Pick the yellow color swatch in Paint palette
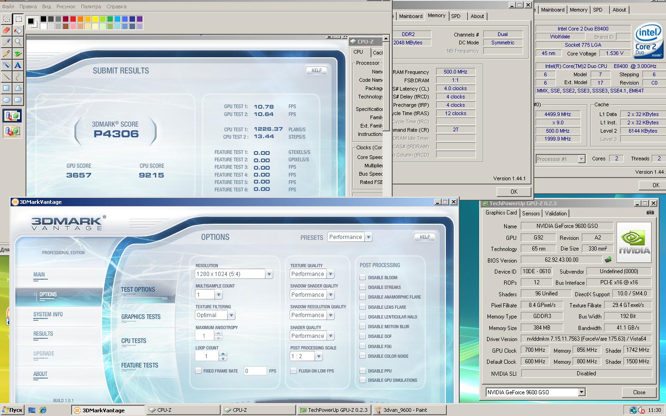The image size is (666, 416). [95, 19]
